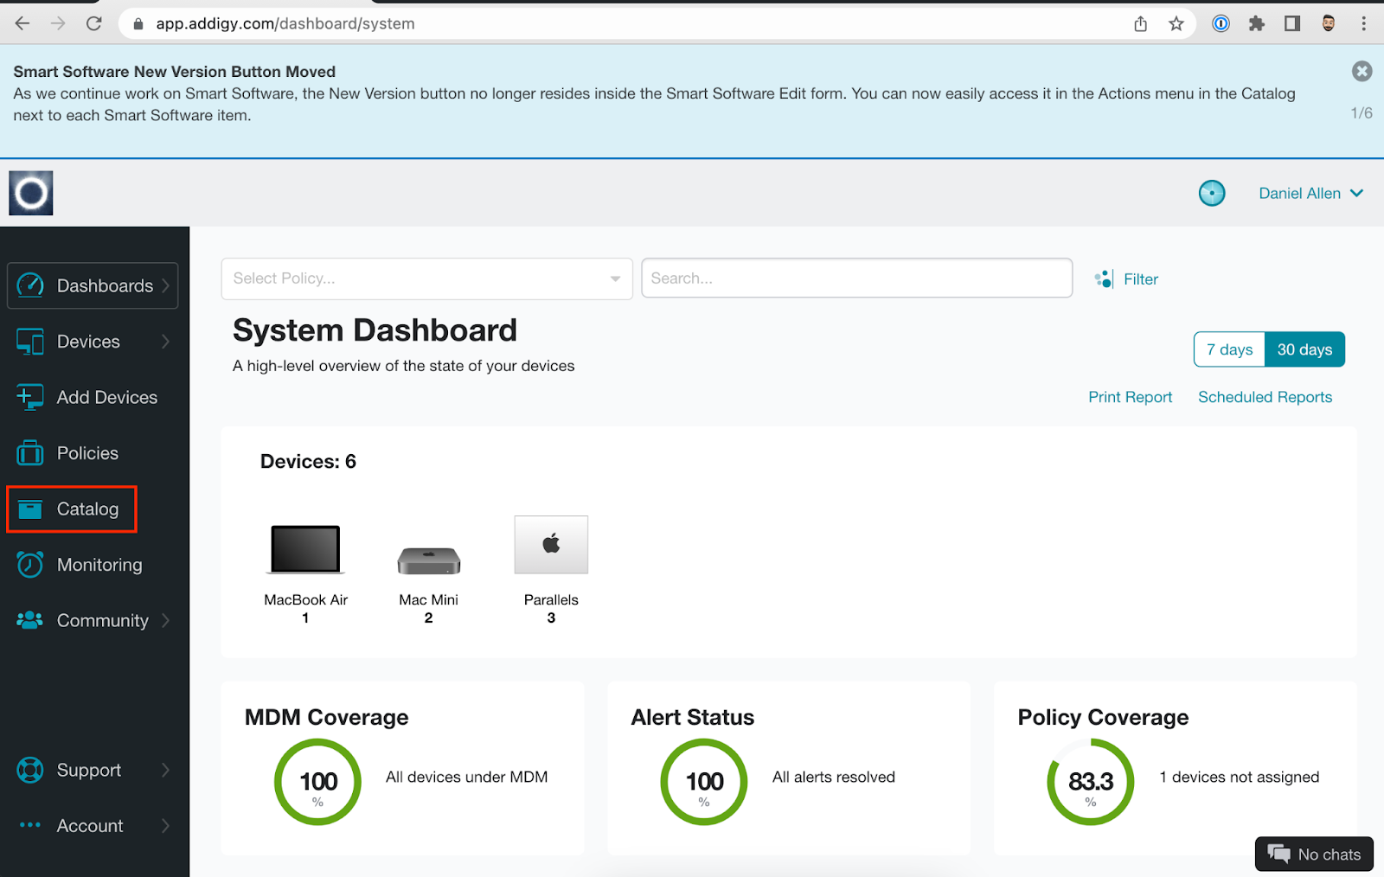
Task: Open the Policies briefcase icon
Action: point(29,452)
